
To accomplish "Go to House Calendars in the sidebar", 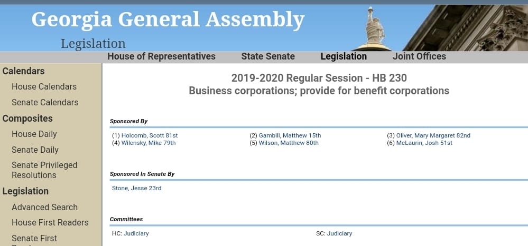I will pyautogui.click(x=44, y=86).
